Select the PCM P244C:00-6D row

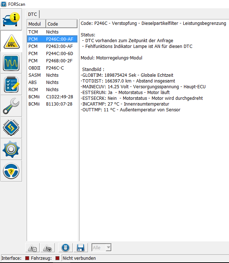(52, 54)
